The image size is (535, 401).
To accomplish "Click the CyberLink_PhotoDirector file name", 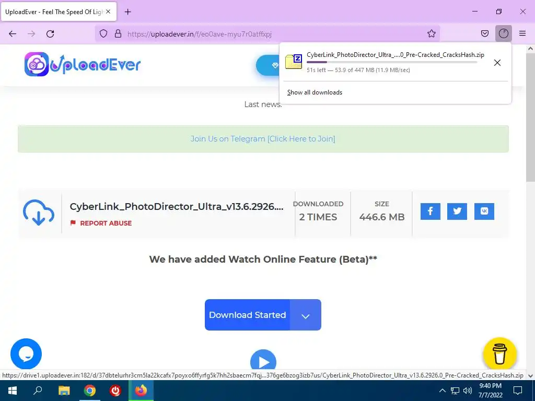I will (x=177, y=207).
